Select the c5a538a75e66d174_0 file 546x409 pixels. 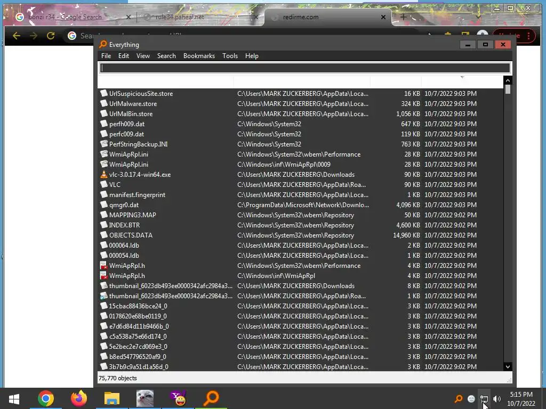(x=138, y=337)
